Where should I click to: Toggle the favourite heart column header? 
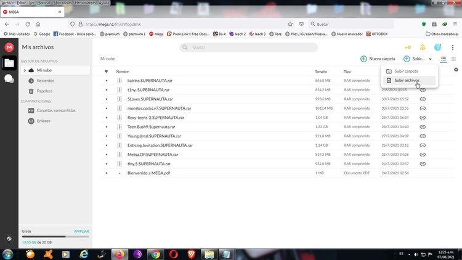(106, 71)
